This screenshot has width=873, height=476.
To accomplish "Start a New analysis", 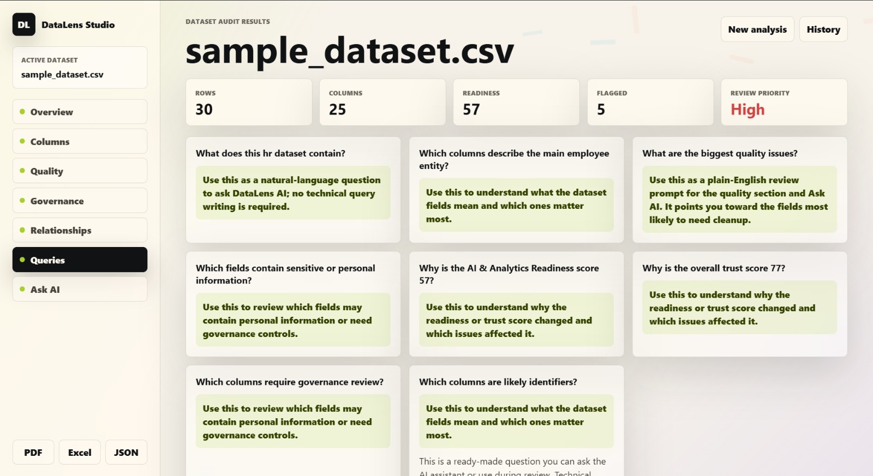I will 757,29.
